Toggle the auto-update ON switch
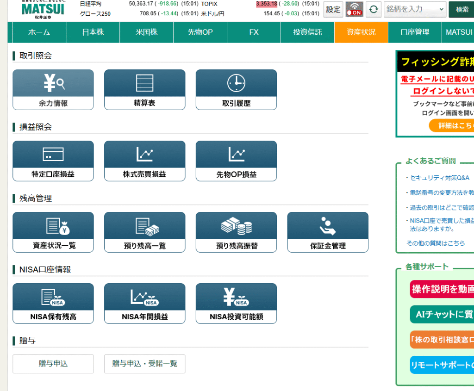 tap(355, 9)
